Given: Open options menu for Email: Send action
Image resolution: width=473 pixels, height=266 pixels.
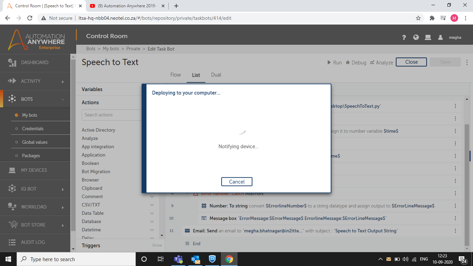Looking at the screenshot, I should pos(455,231).
